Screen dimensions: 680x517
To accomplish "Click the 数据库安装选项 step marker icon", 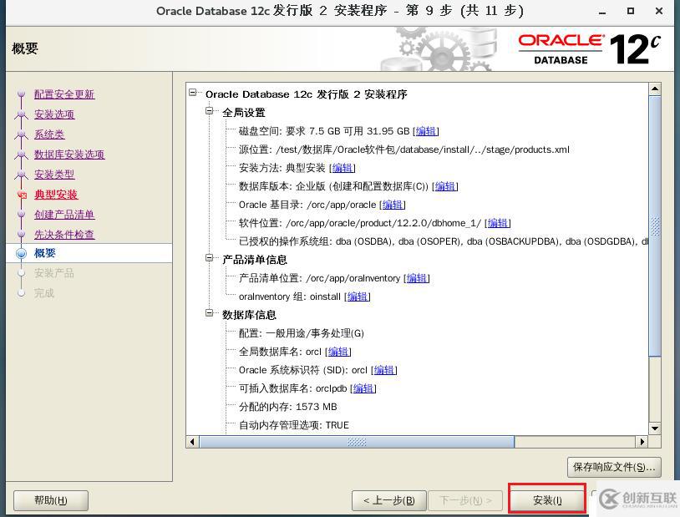I will (21, 155).
